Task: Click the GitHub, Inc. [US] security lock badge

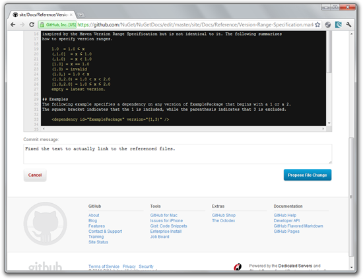Action: coord(57,25)
